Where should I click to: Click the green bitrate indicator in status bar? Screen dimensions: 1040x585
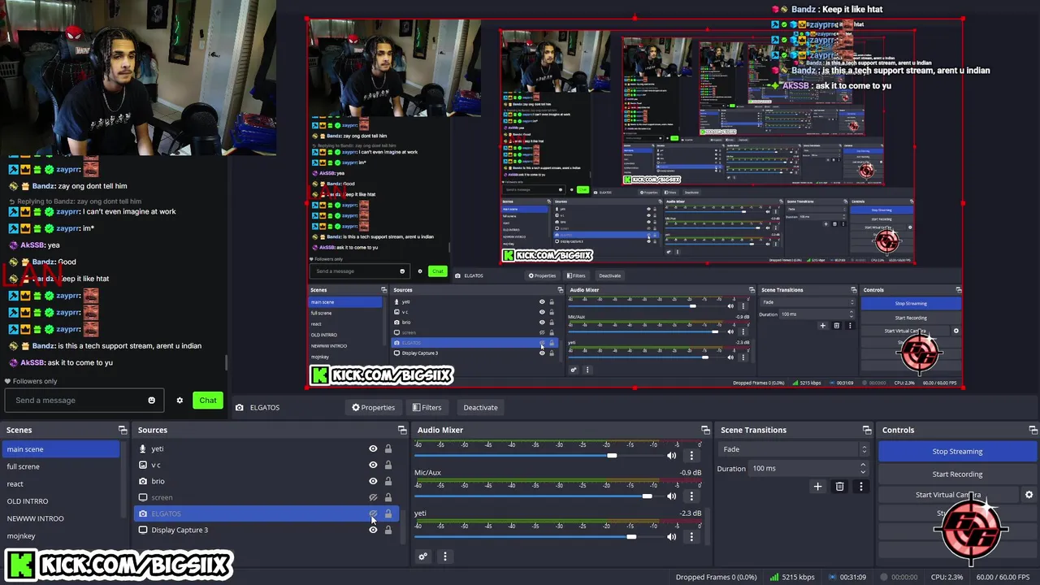tap(774, 577)
